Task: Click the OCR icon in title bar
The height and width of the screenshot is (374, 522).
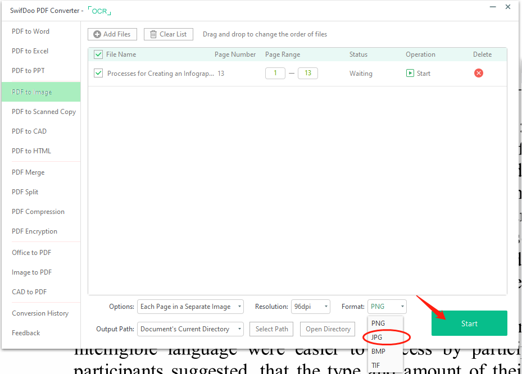Action: click(99, 11)
